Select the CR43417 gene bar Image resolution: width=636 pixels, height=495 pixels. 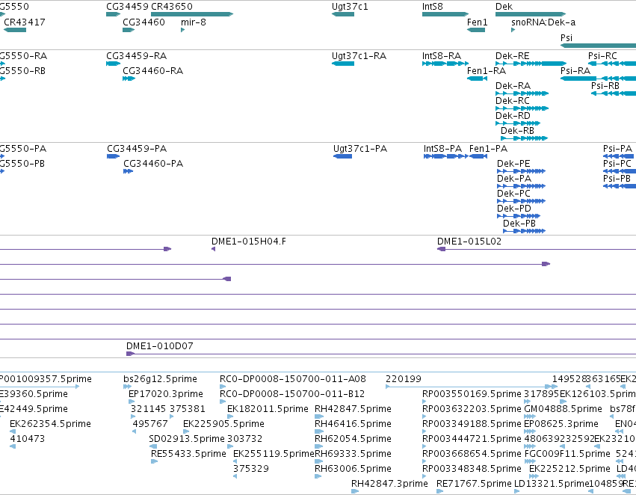pos(15,30)
